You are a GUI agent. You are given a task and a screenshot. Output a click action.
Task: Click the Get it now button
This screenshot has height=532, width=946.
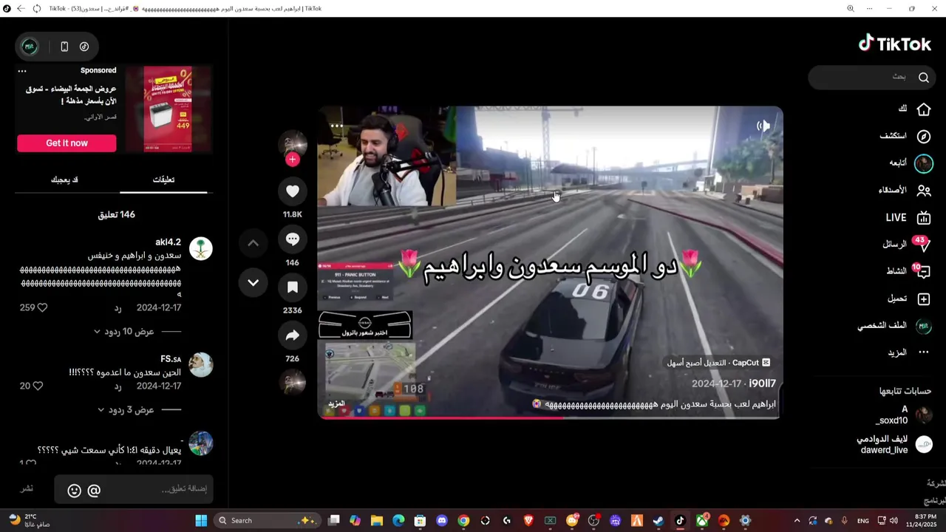[67, 143]
